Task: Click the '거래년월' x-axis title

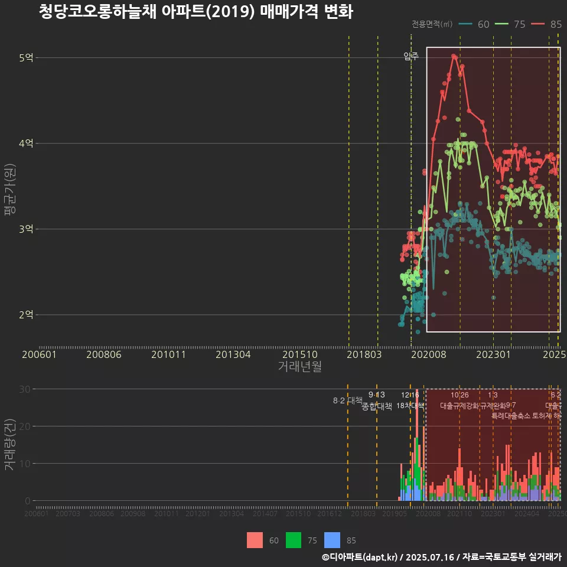Action: tap(300, 366)
